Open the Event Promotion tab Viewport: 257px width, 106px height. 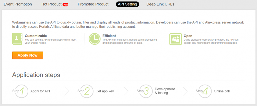(x=18, y=4)
